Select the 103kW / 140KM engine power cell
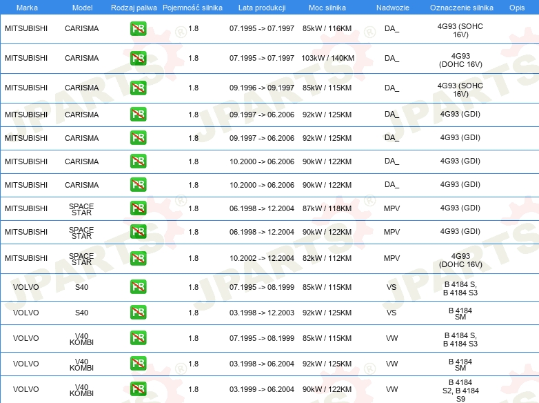This screenshot has width=539, height=403. coord(327,59)
